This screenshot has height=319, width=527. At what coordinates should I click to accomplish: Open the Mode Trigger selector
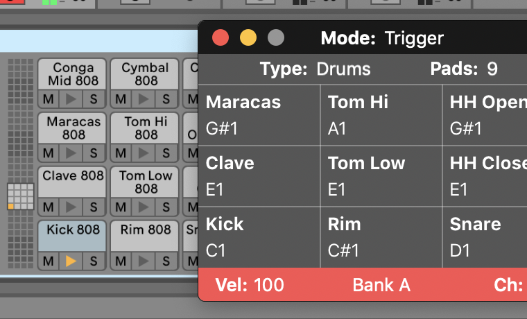pos(382,38)
